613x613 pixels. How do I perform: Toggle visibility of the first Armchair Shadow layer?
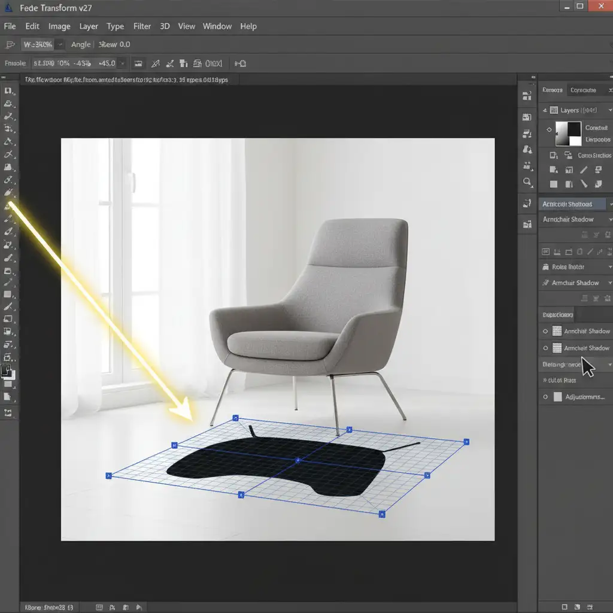545,331
